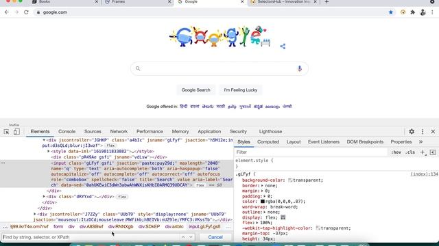
Task: Open the SelectorsHub extension icon in toolbar
Action: (x=403, y=12)
